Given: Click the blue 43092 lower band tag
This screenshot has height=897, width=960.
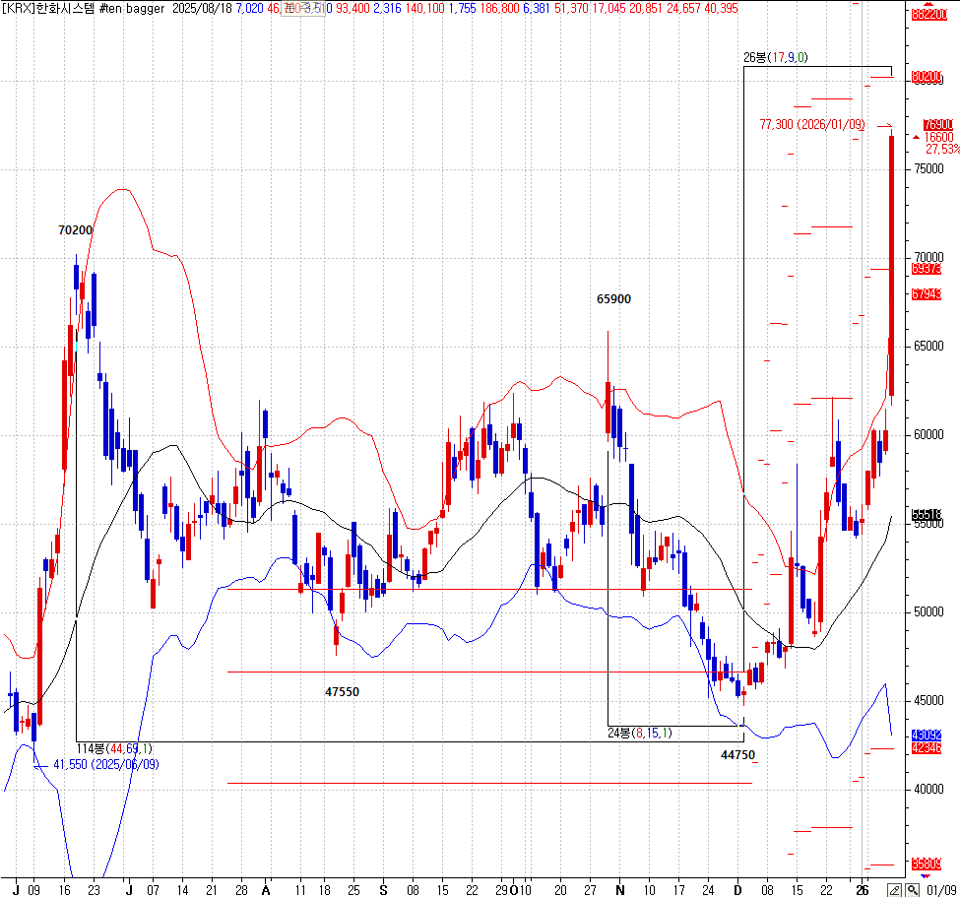Looking at the screenshot, I should tap(926, 735).
